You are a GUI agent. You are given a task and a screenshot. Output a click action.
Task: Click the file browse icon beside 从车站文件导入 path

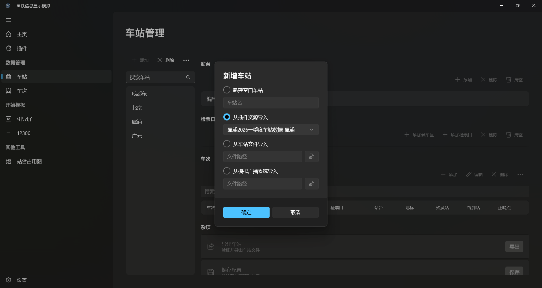pos(311,156)
